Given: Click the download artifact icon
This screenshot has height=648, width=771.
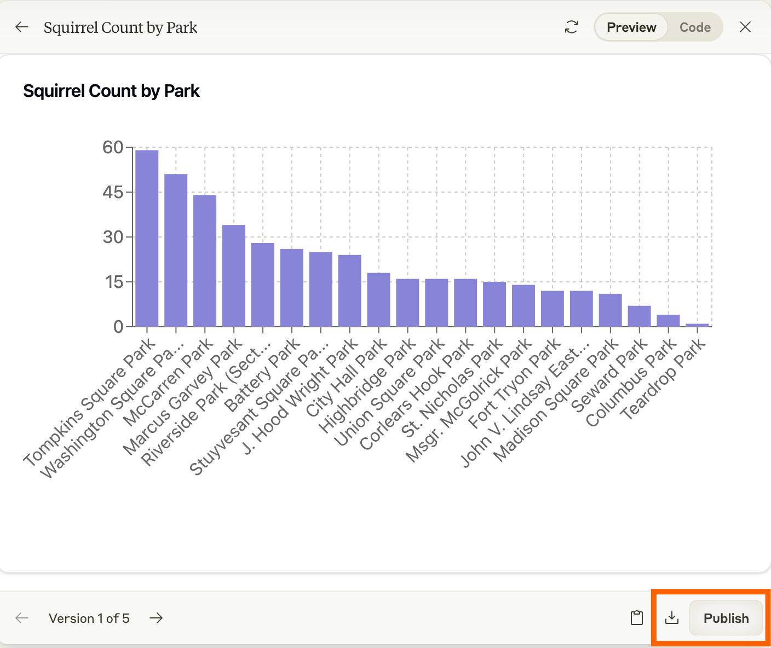Looking at the screenshot, I should tap(672, 617).
